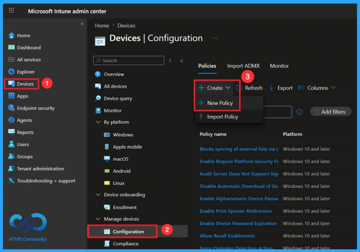Click the Enrollment icon
Screen dimensions: 360x252
(x=107, y=207)
